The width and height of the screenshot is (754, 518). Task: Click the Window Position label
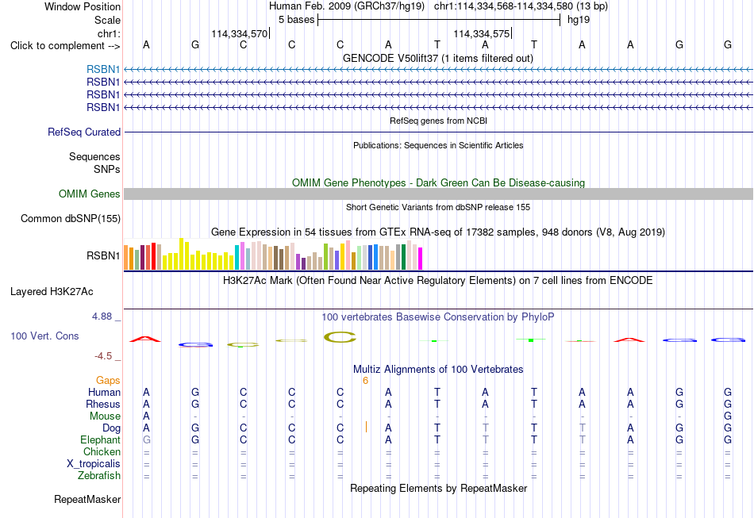click(83, 6)
